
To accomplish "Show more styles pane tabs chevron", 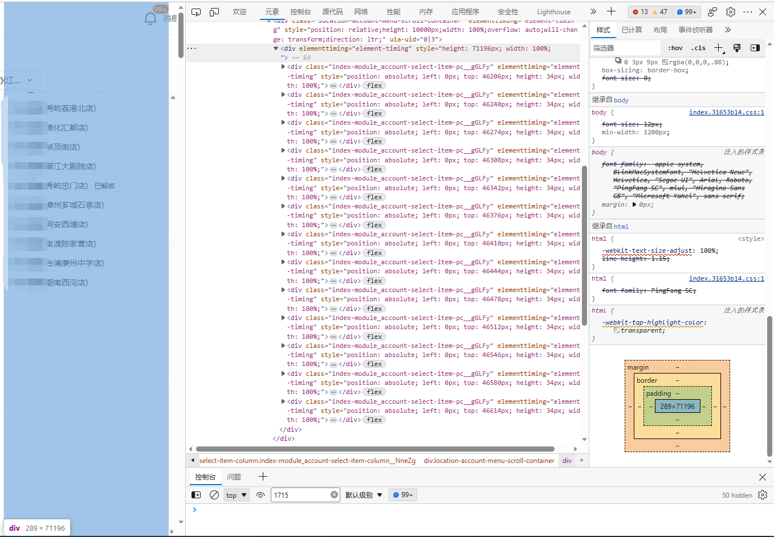I will point(728,30).
